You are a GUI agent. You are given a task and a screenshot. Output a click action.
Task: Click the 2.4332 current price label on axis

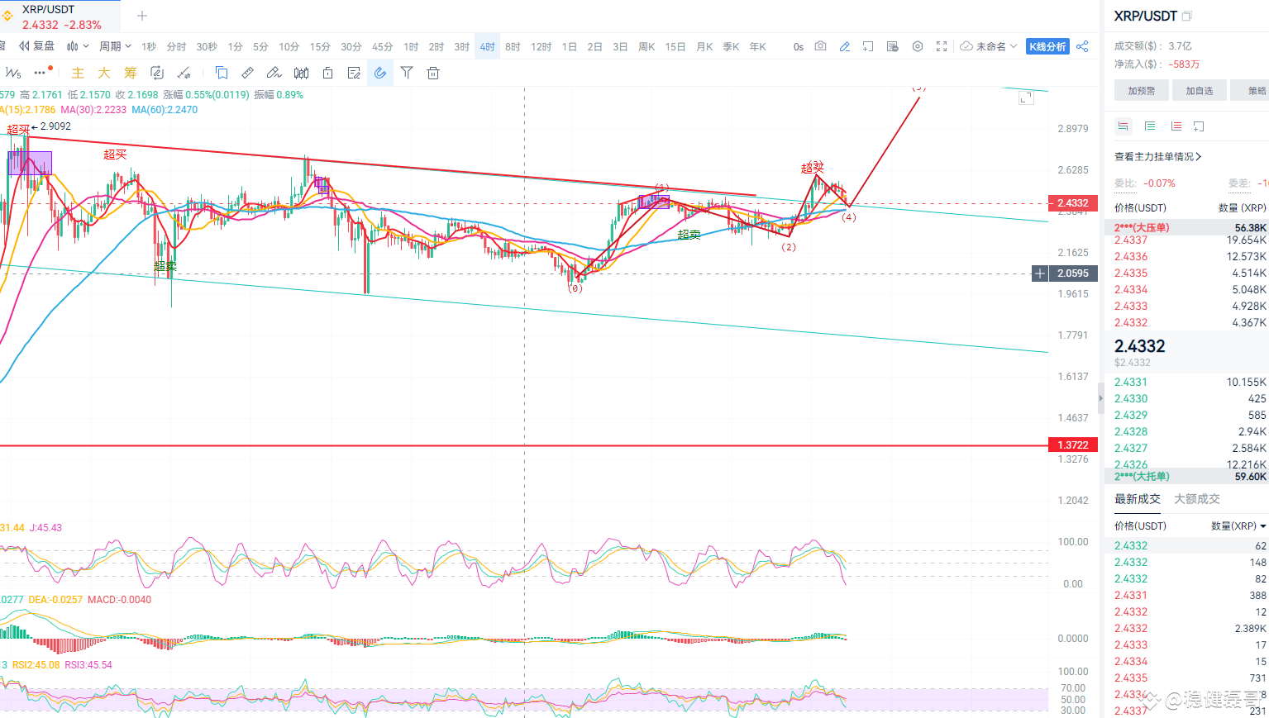coord(1073,202)
